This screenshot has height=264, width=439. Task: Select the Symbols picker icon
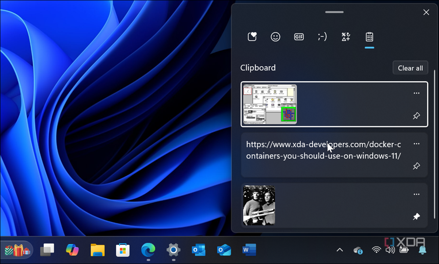coord(345,36)
